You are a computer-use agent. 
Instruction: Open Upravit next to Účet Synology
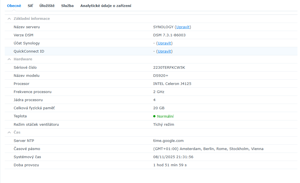click(164, 43)
